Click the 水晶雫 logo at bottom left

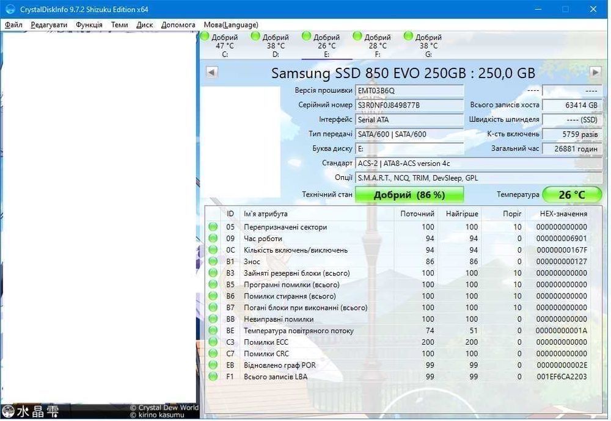click(31, 411)
